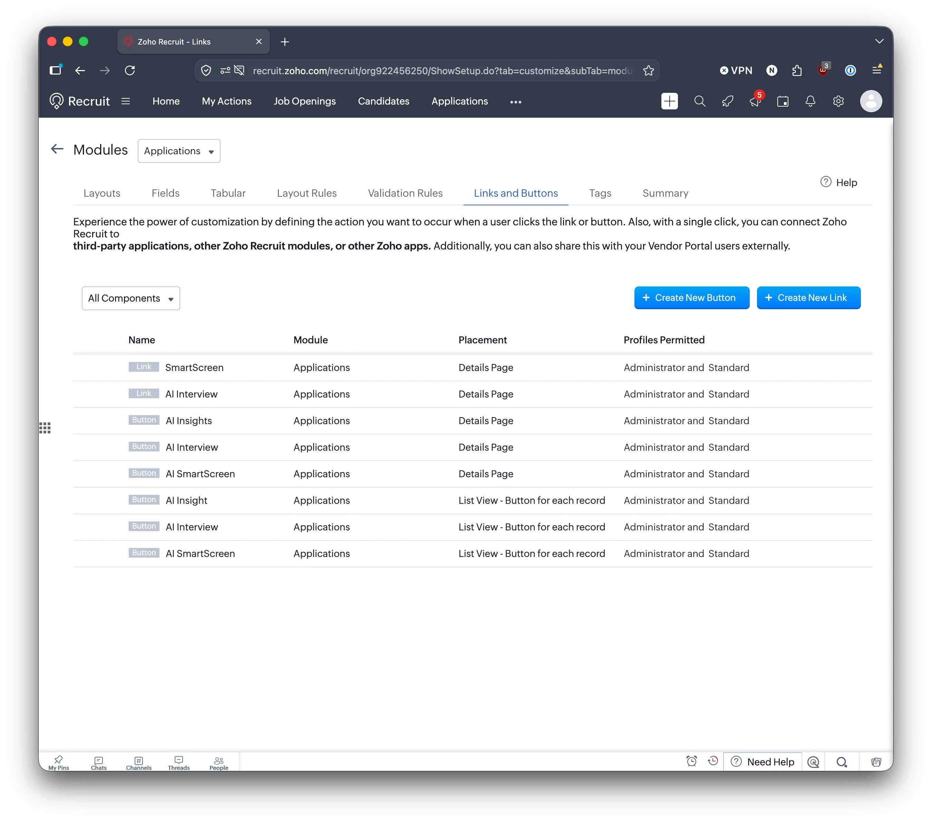Open the rocket getting-started icon
This screenshot has width=932, height=822.
coord(728,101)
